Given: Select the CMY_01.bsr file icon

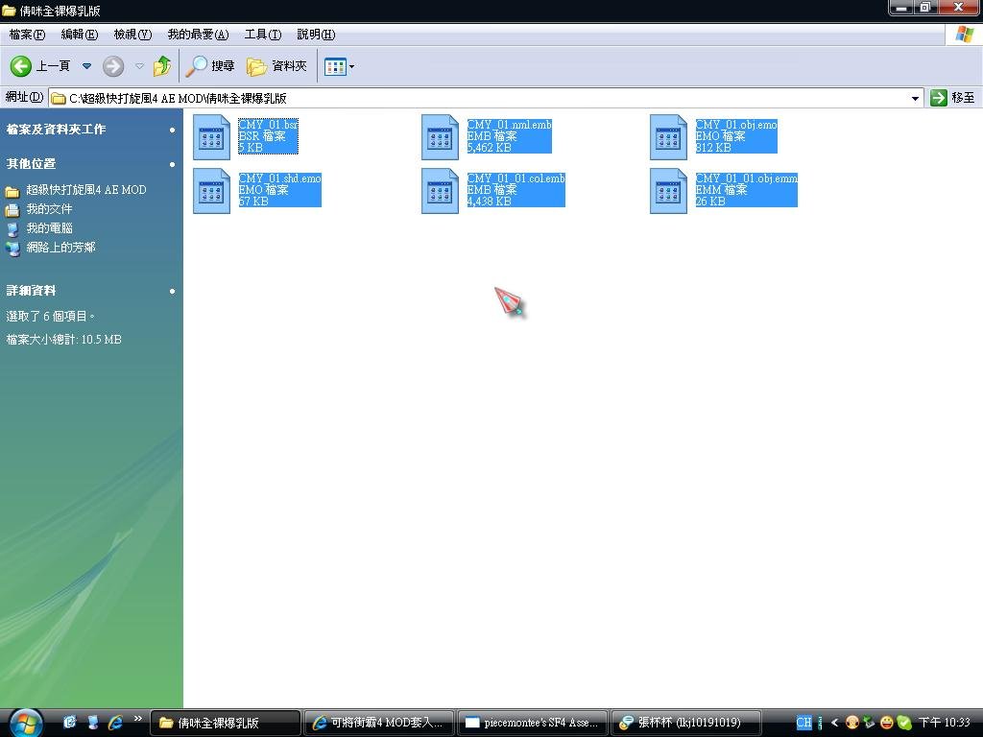Looking at the screenshot, I should click(x=212, y=136).
